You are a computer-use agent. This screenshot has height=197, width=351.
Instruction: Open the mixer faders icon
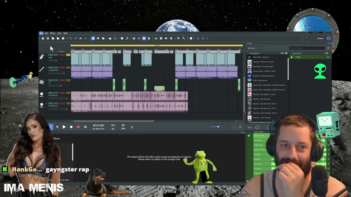point(139,38)
